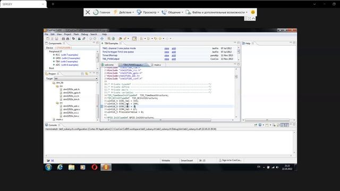Collapse the inc folder in Project tree
Screen dimensions: 340x191
pyautogui.click(x=57, y=86)
